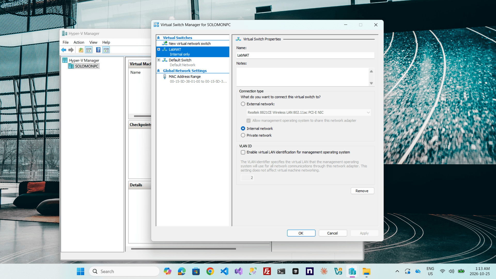Select the SOLOMONPC server node
This screenshot has width=496, height=279.
point(84,66)
